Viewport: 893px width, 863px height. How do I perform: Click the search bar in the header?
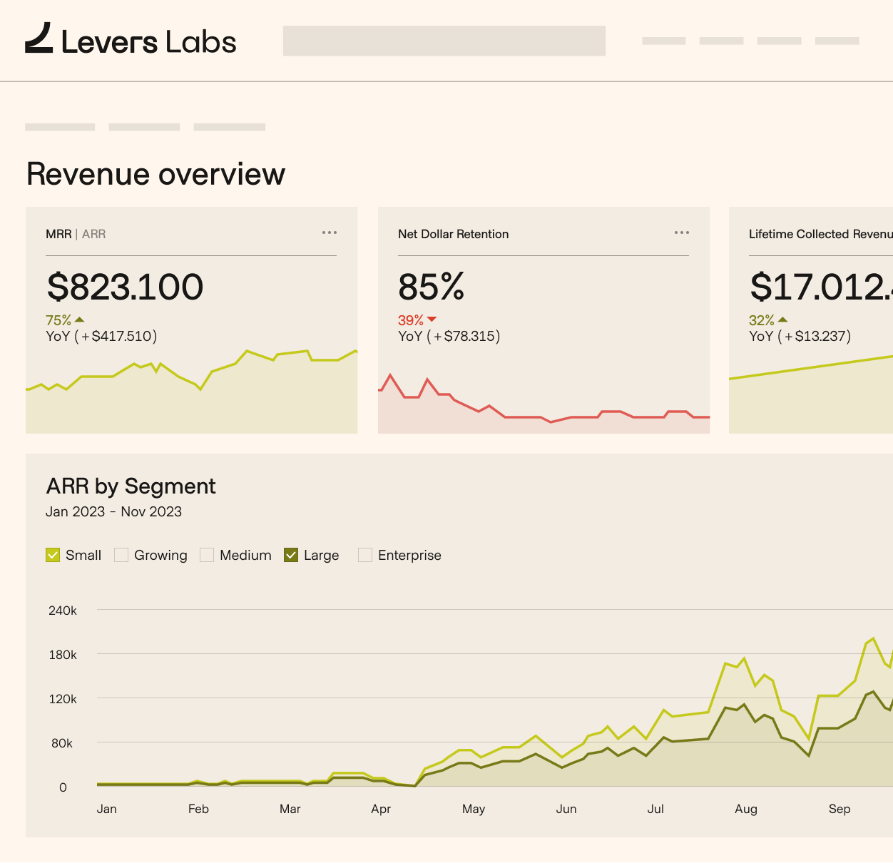444,41
